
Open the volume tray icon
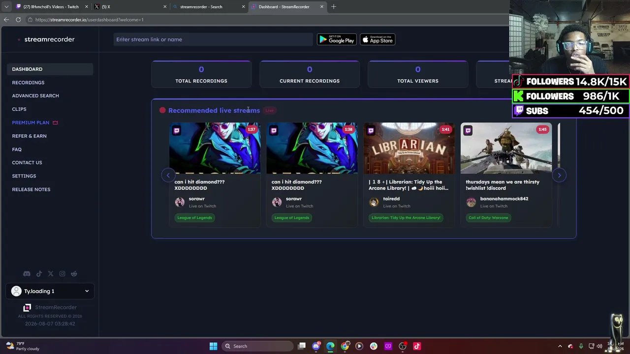tap(599, 346)
